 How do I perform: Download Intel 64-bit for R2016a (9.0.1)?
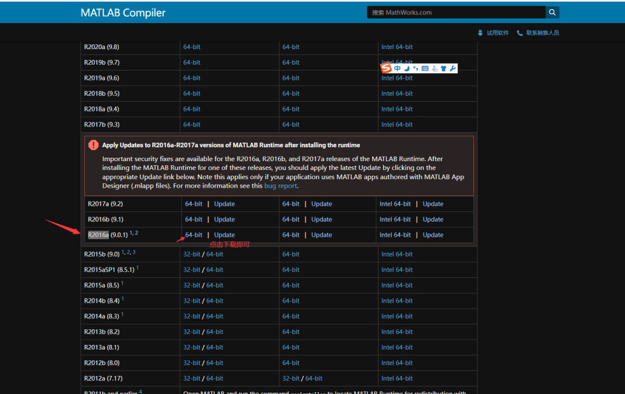click(395, 235)
